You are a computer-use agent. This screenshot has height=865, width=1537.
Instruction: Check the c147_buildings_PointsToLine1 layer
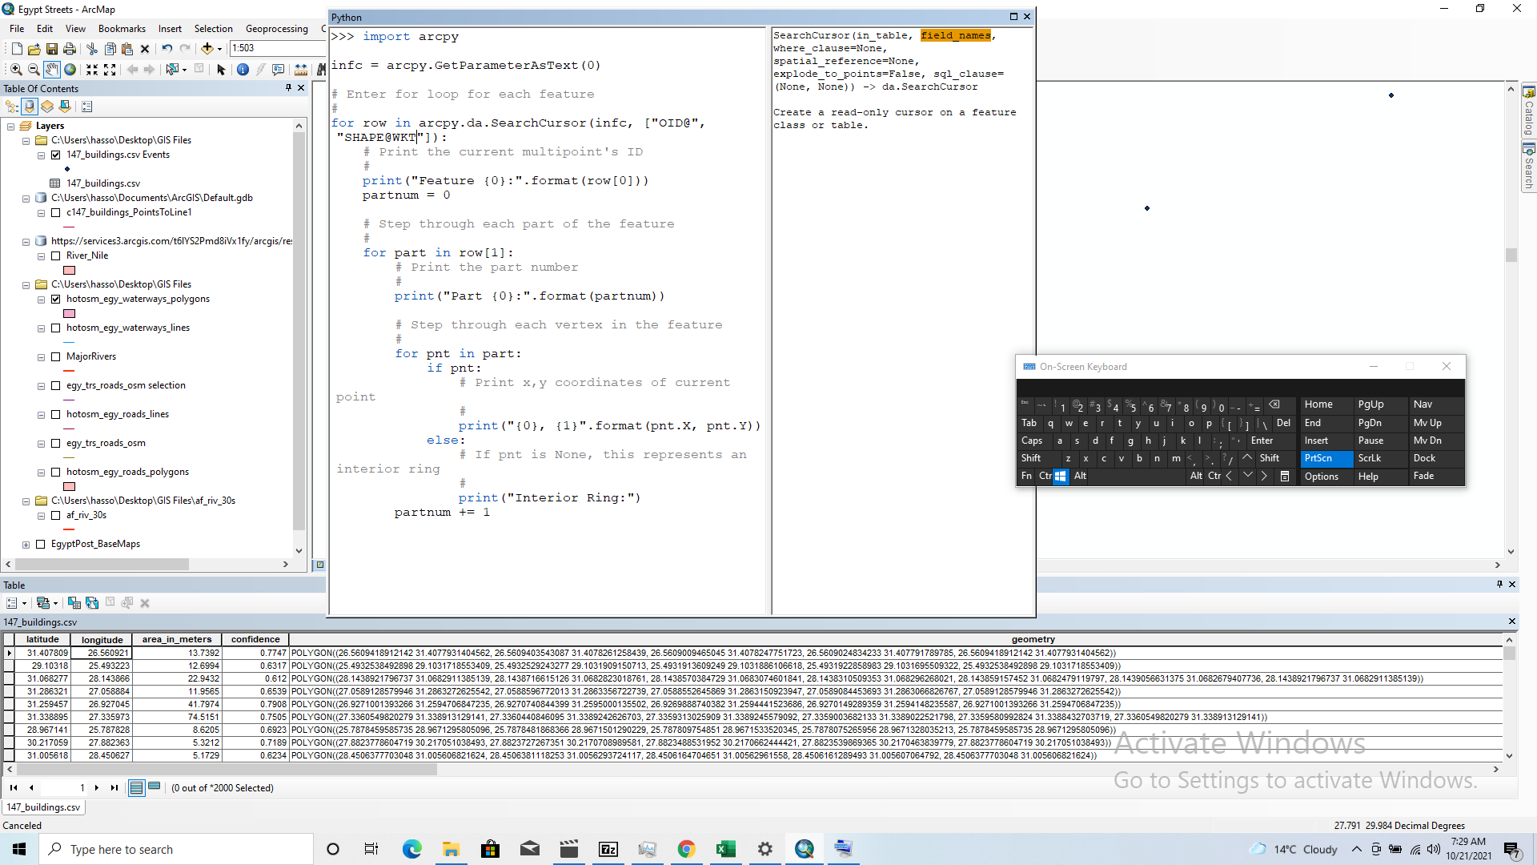click(x=56, y=212)
